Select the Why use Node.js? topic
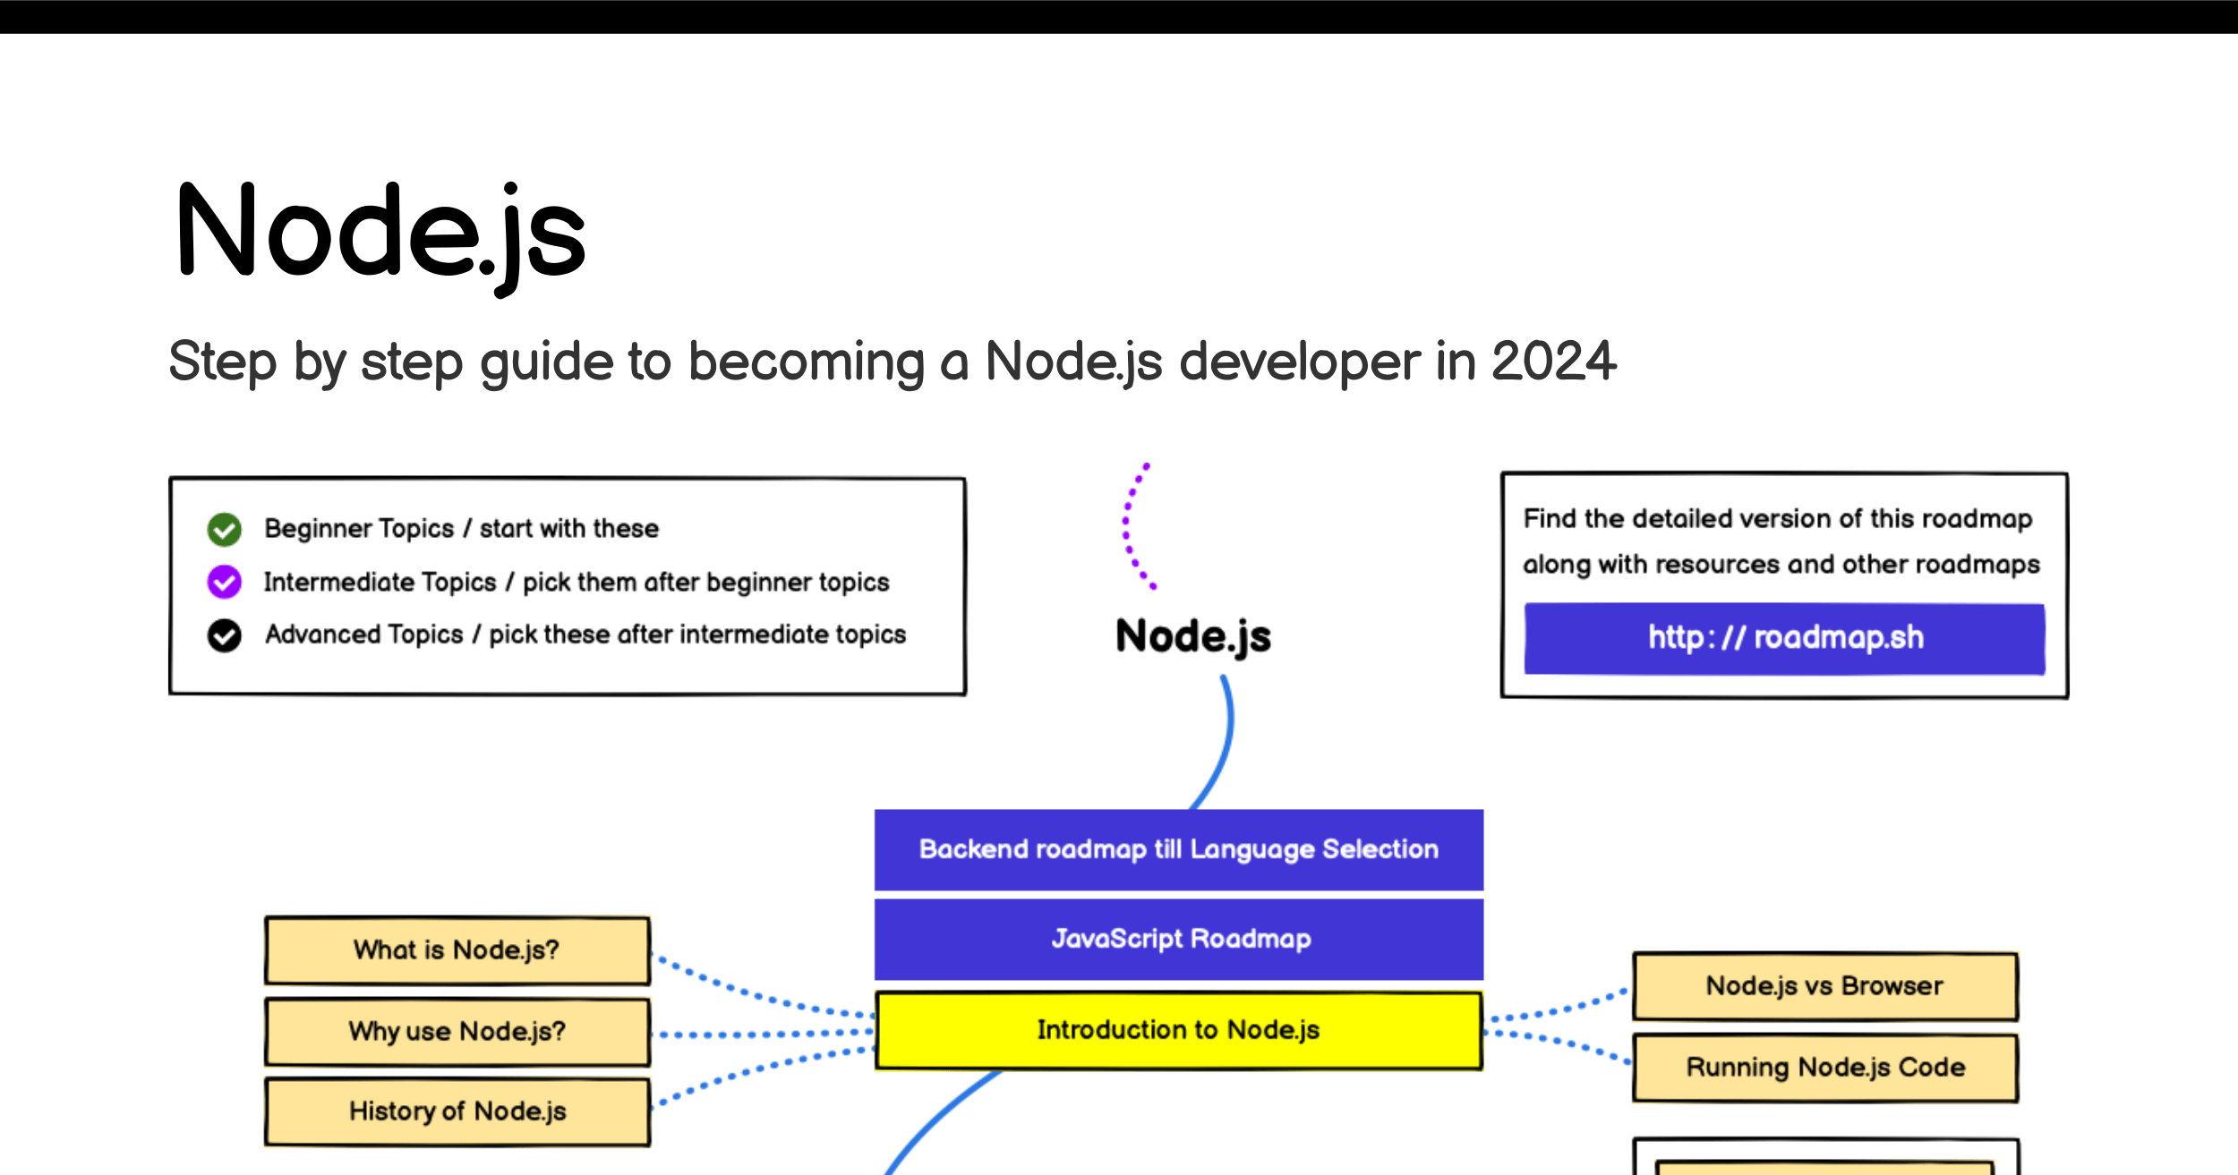Viewport: 2238px width, 1175px height. [x=457, y=1032]
